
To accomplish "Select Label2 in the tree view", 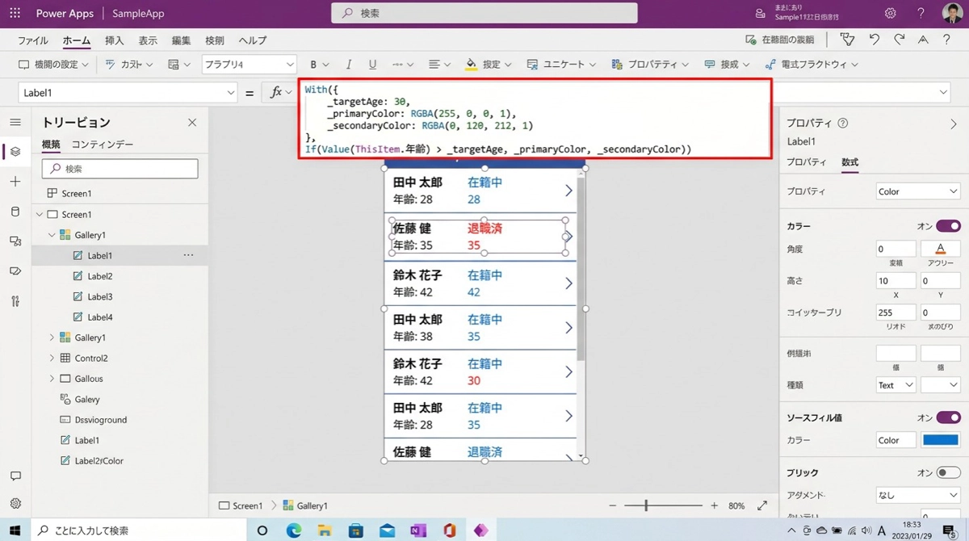I will pos(99,276).
